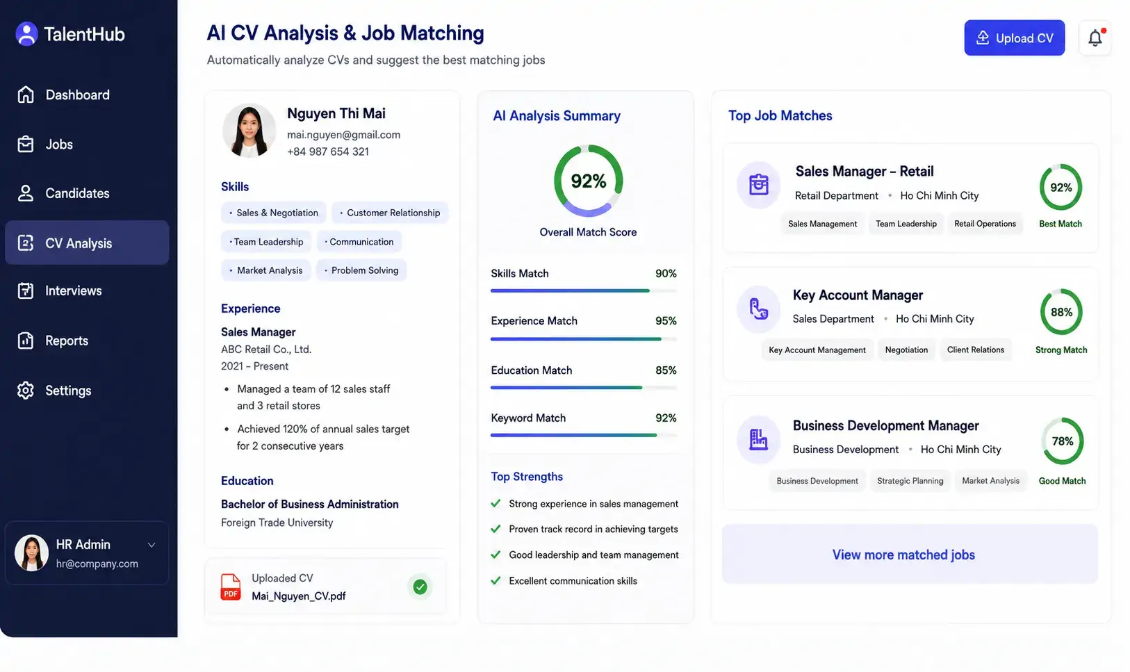Click the Skills Match progress bar
The width and height of the screenshot is (1130, 672).
coord(584,290)
